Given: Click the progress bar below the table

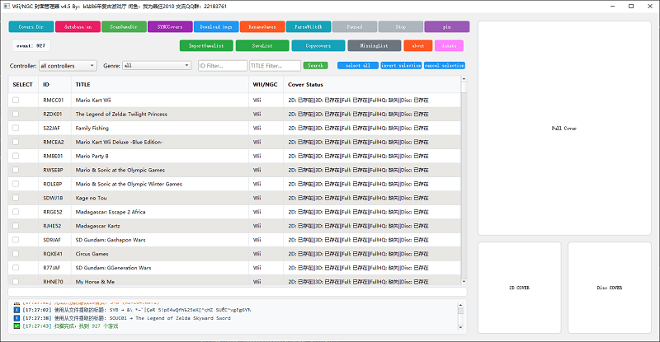Looking at the screenshot, I should [x=238, y=292].
